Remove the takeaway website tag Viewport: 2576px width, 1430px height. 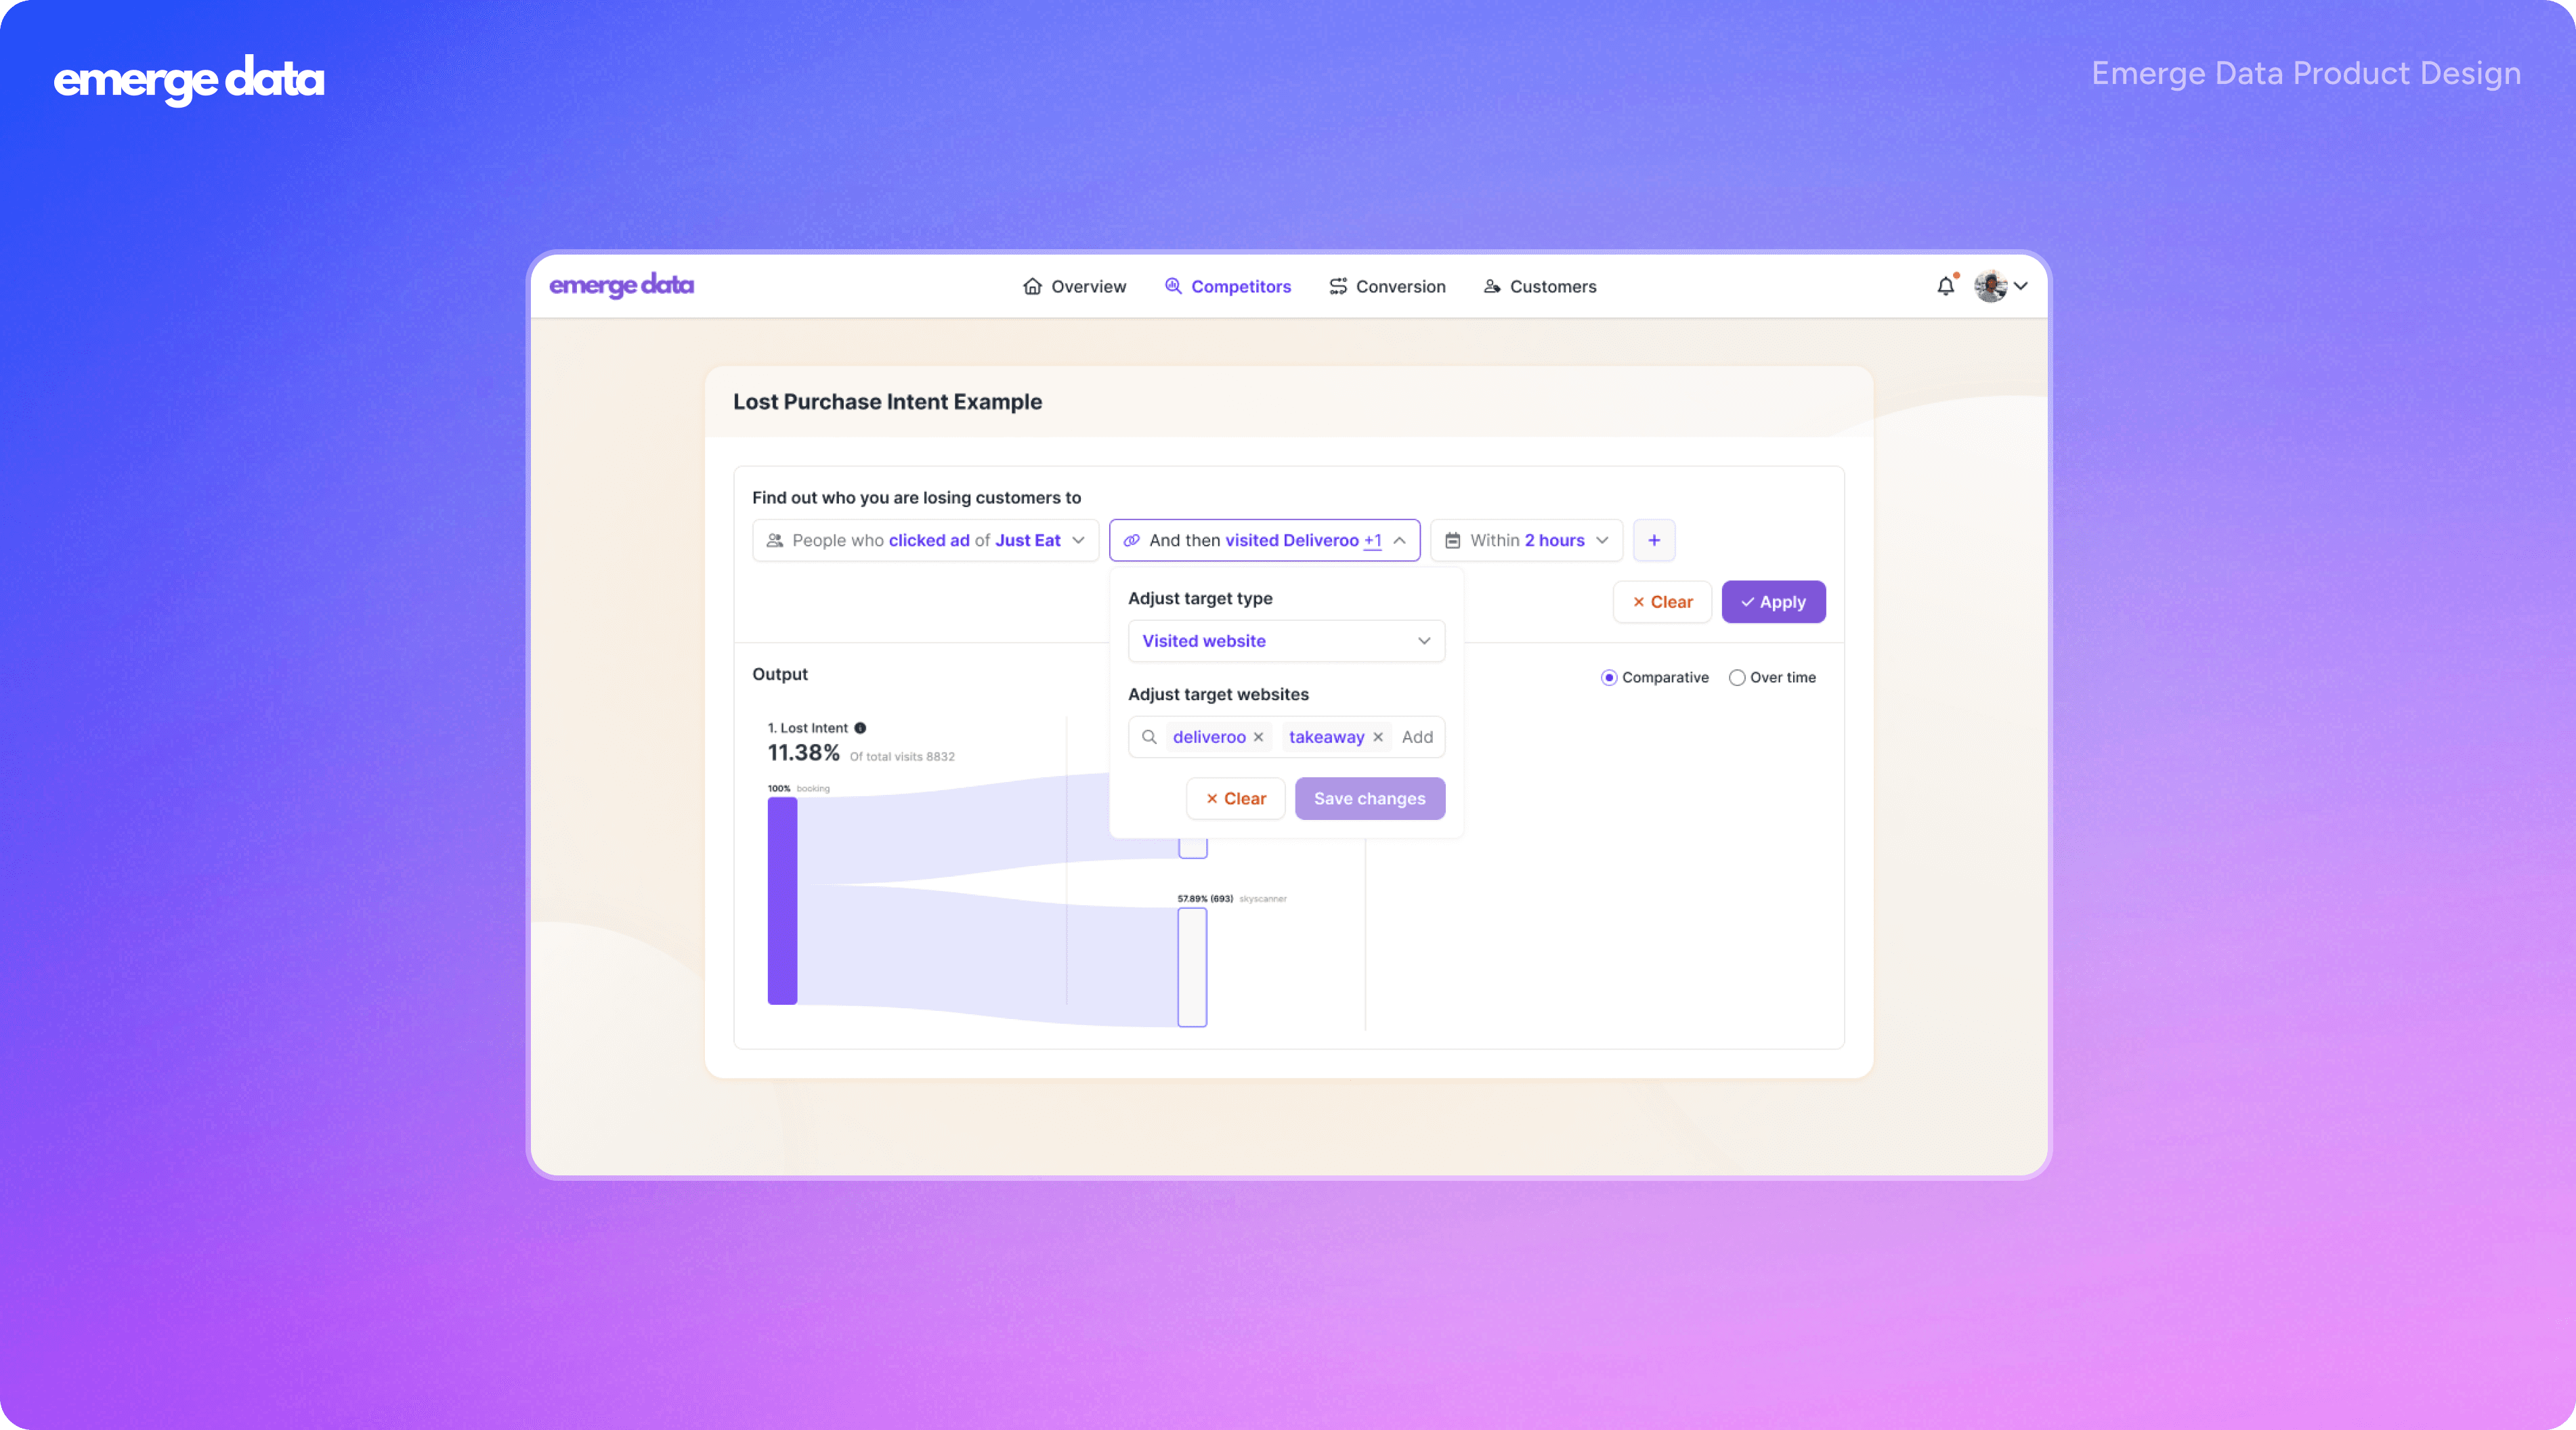[1378, 737]
